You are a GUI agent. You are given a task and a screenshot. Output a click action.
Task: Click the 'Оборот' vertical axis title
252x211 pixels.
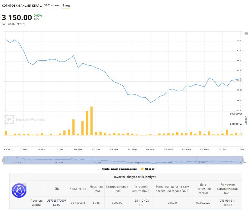246,120
